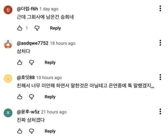Like the comment by @asdqwe7752

(20, 62)
